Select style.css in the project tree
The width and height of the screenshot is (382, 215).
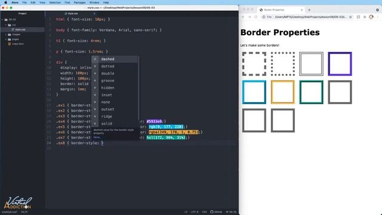pyautogui.click(x=20, y=29)
